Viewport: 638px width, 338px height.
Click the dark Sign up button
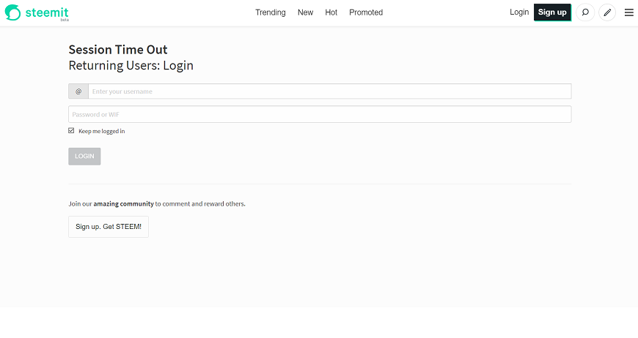(552, 12)
